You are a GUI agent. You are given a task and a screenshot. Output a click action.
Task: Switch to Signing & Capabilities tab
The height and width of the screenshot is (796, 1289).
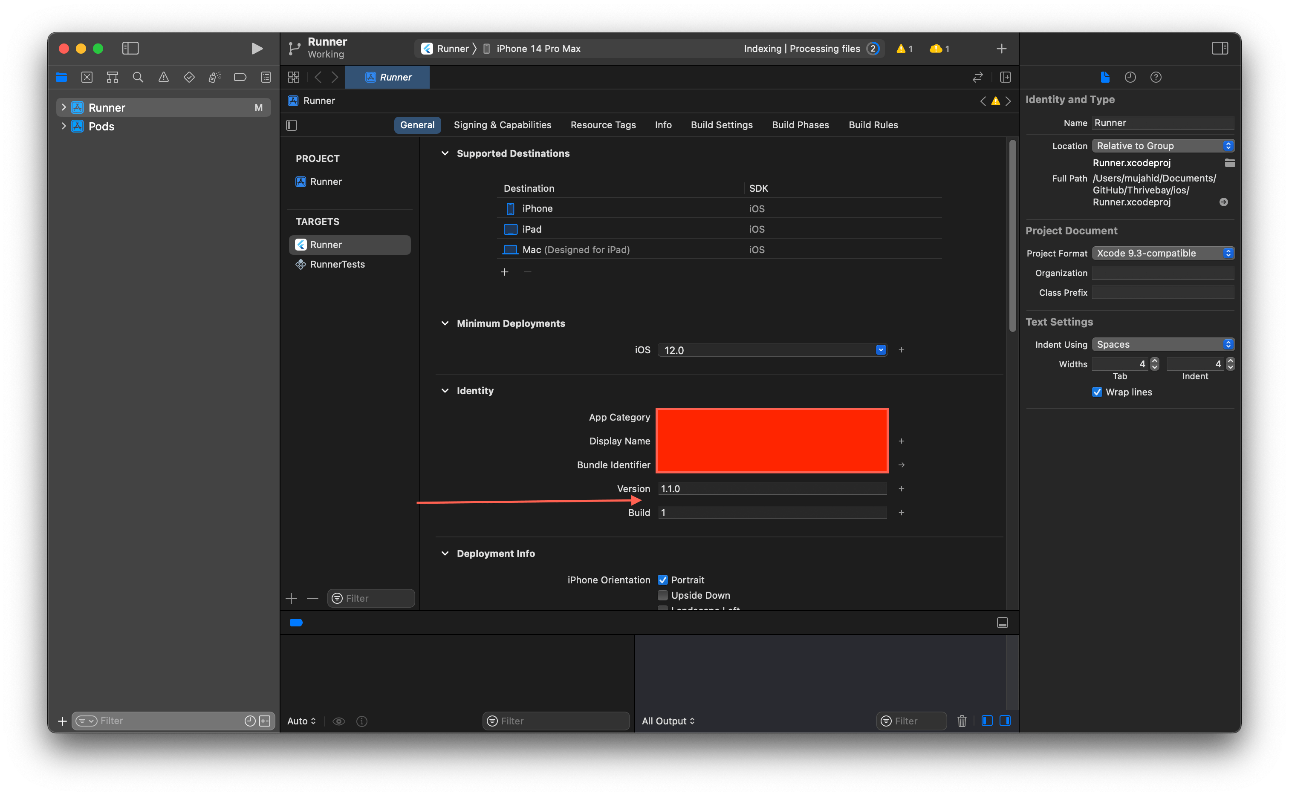click(x=502, y=125)
